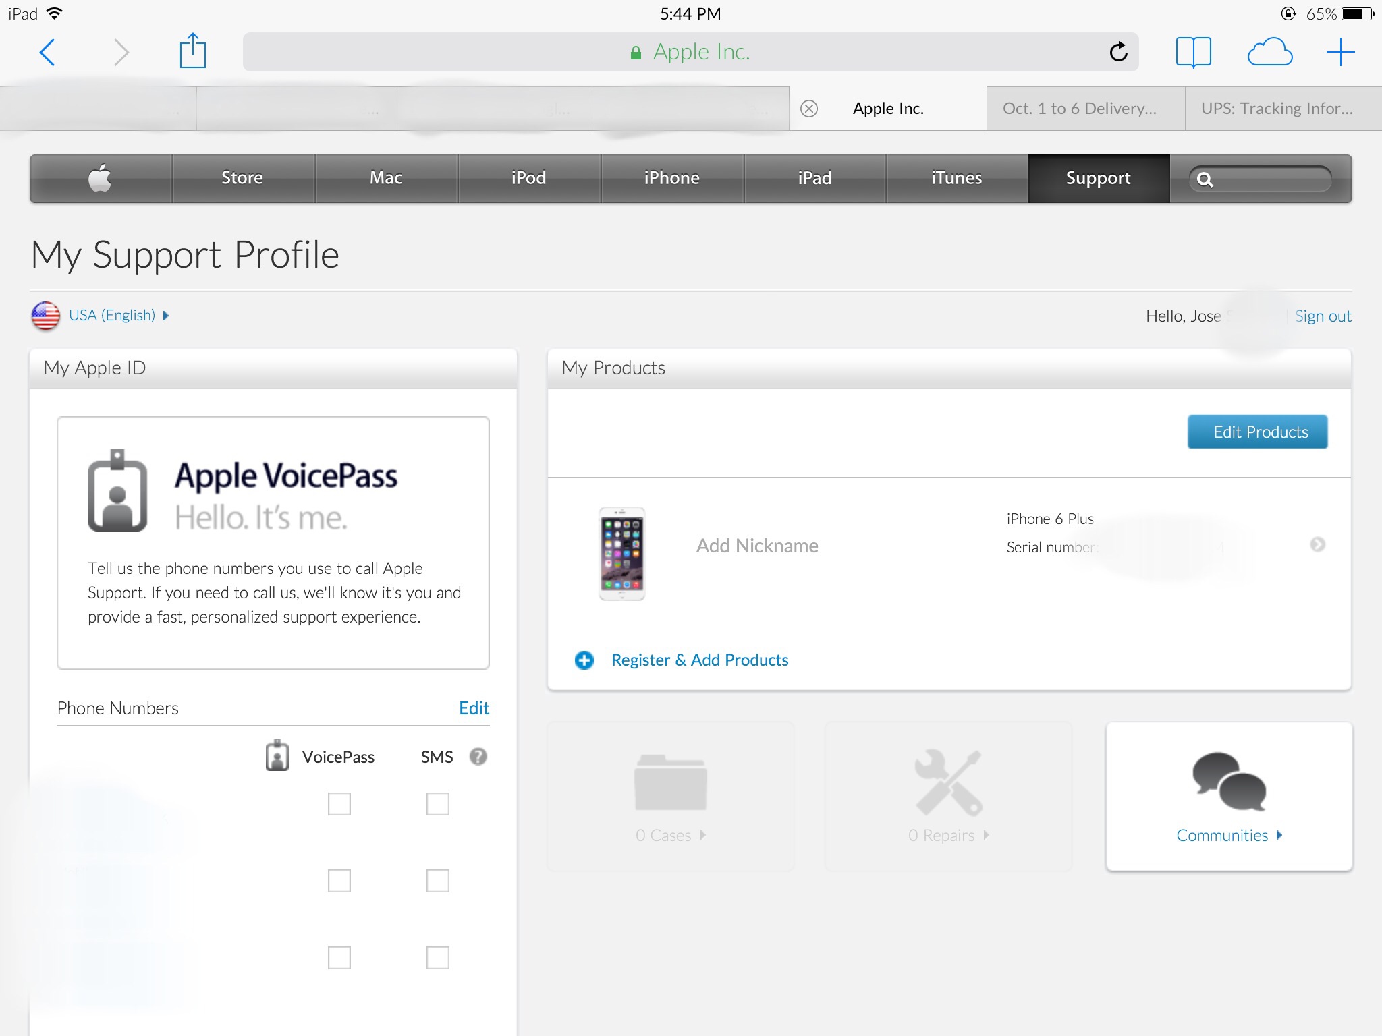Image resolution: width=1382 pixels, height=1036 pixels.
Task: Click Register & Add Products link
Action: click(x=700, y=660)
